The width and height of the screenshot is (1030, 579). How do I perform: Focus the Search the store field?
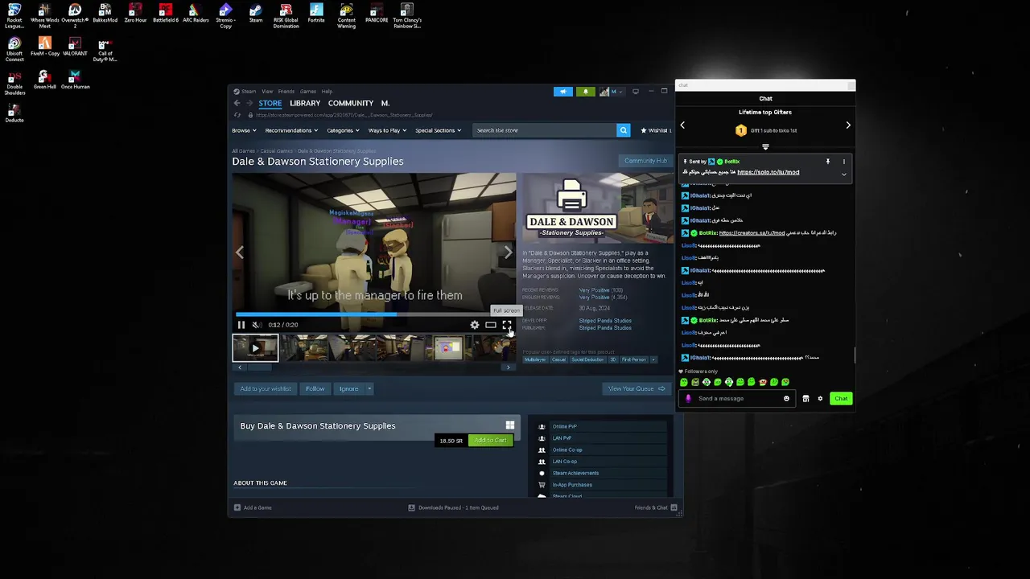tap(544, 130)
